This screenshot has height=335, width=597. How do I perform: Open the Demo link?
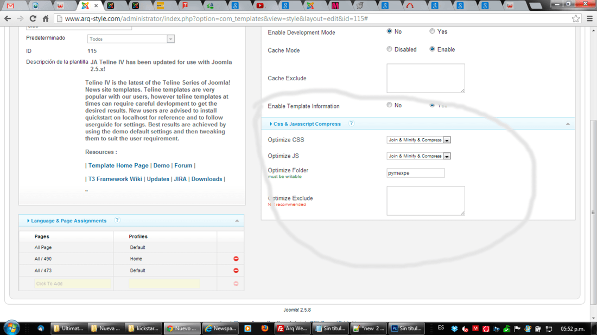[161, 165]
